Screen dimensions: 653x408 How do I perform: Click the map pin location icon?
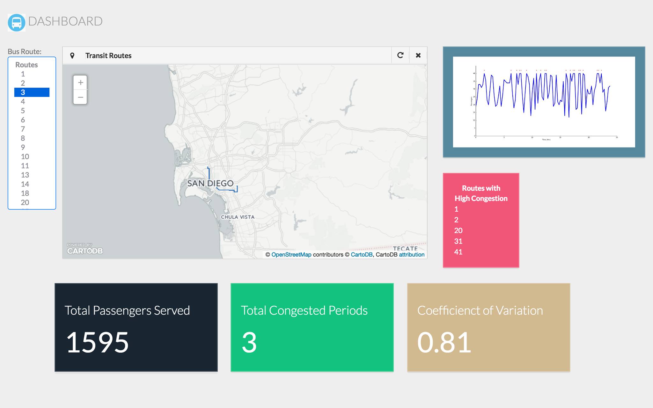72,56
